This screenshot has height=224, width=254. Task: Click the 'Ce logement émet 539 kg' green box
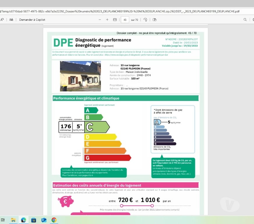(173, 168)
